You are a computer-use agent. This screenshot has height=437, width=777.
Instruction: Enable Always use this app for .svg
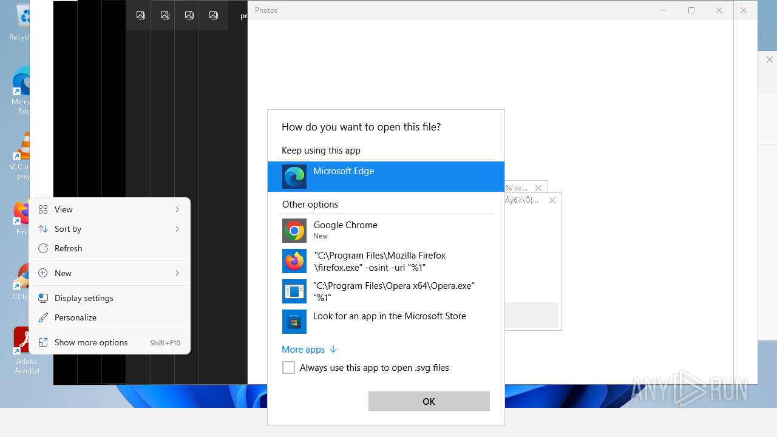pos(289,368)
